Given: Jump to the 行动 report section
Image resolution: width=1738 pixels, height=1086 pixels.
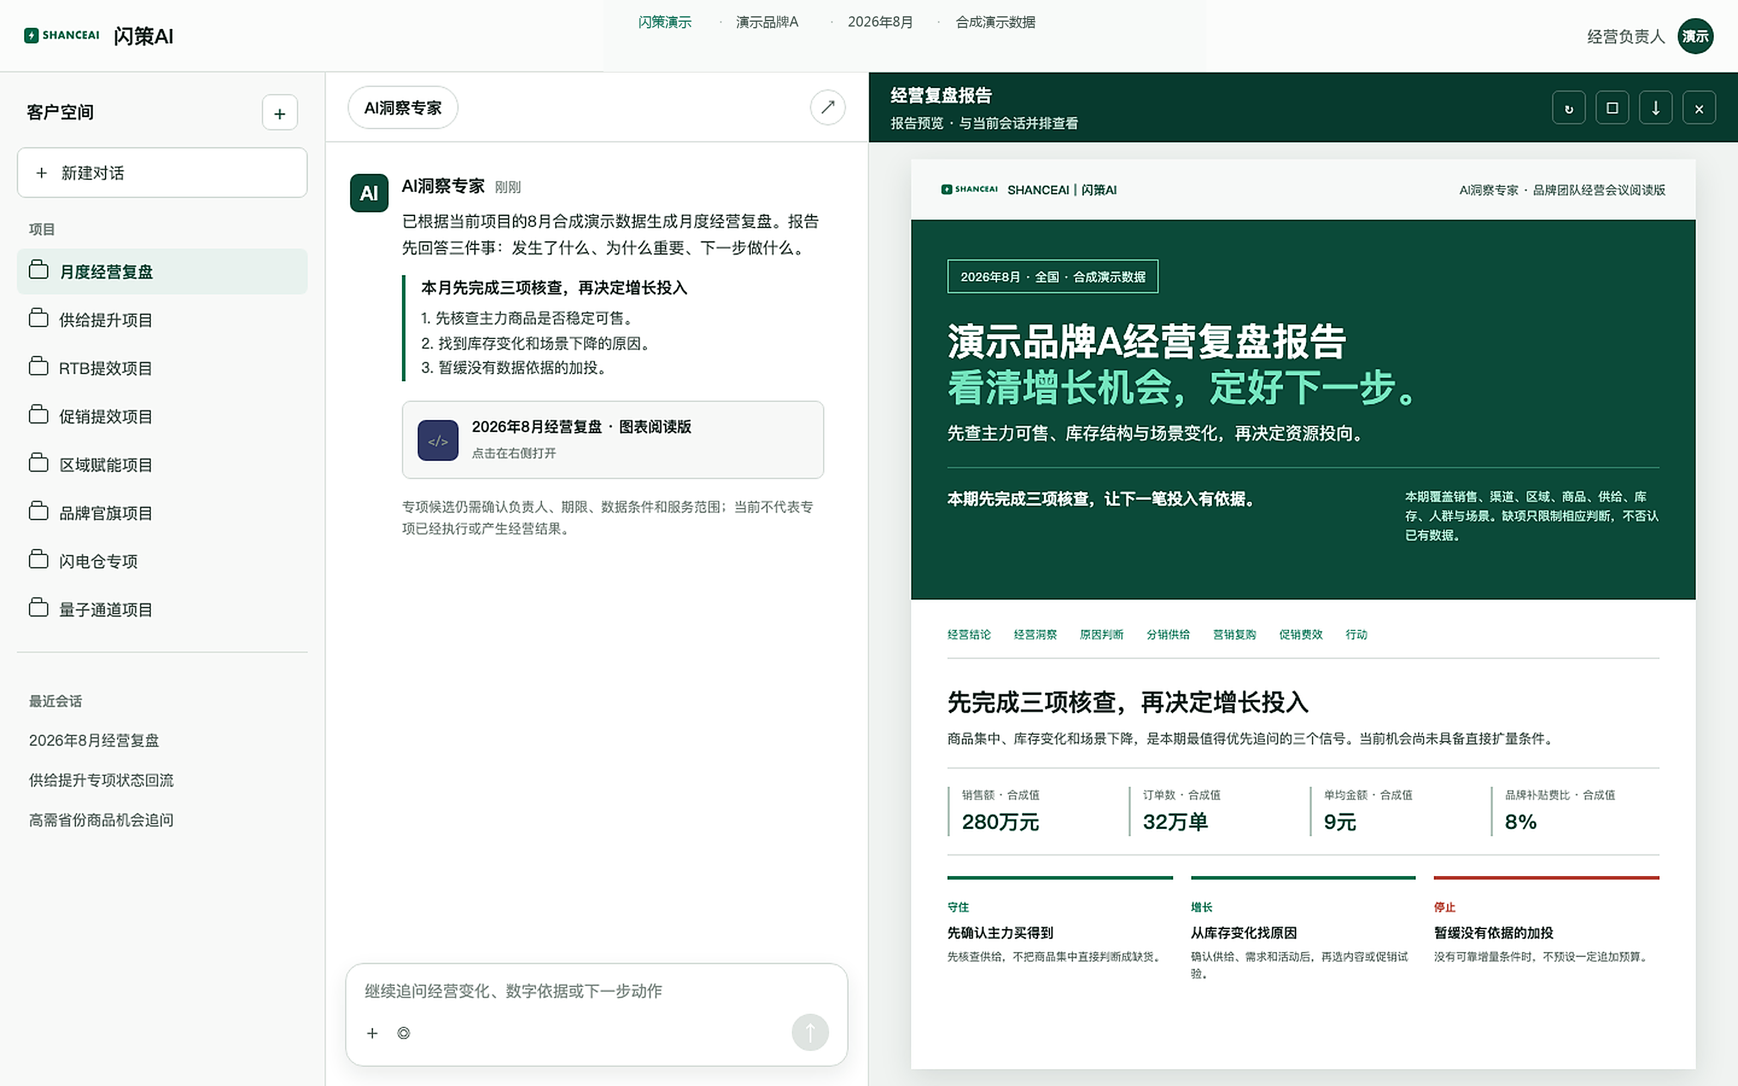Looking at the screenshot, I should (1356, 634).
